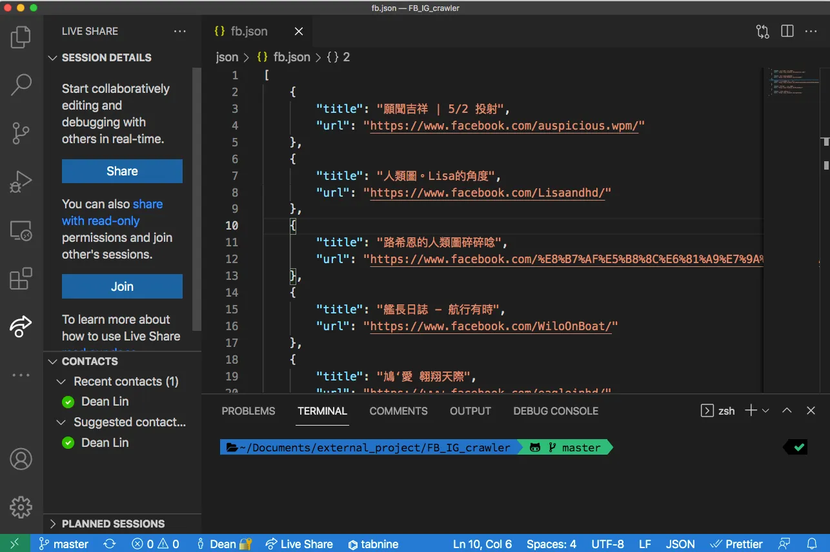The width and height of the screenshot is (830, 552).
Task: Open the Extensions view
Action: pyautogui.click(x=21, y=279)
